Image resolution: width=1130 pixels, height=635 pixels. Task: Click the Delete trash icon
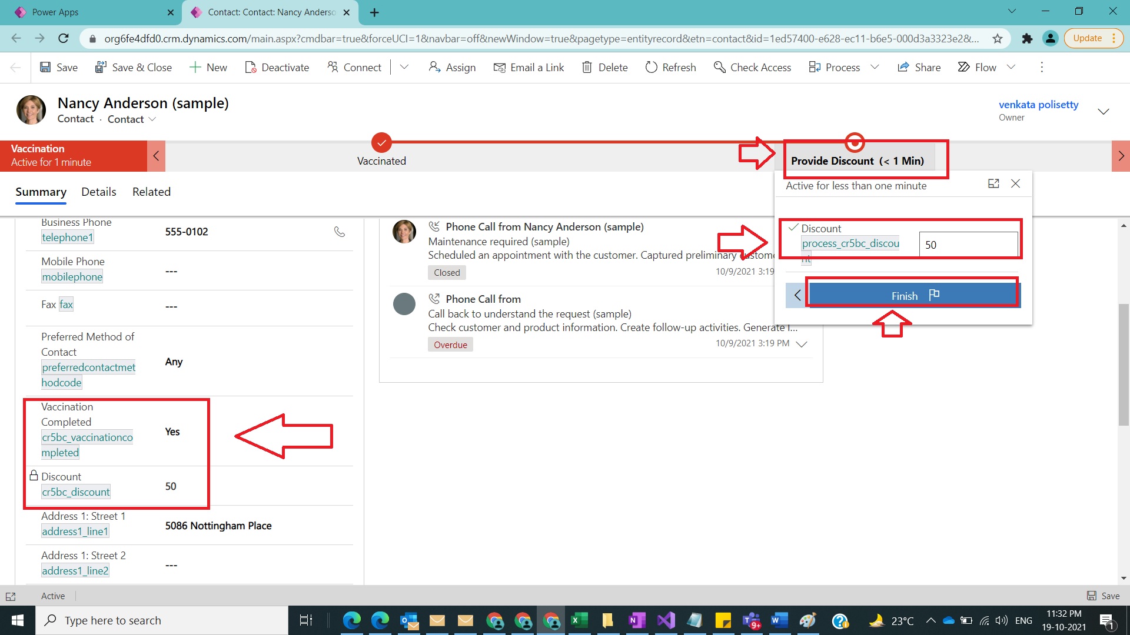(587, 67)
